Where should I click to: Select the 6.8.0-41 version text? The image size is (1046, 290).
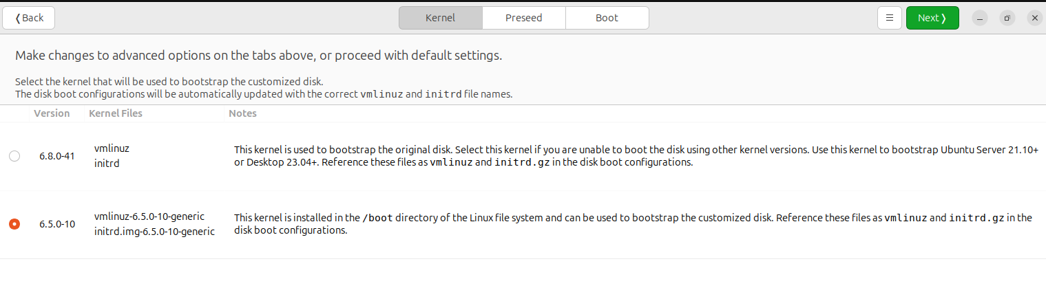point(57,157)
